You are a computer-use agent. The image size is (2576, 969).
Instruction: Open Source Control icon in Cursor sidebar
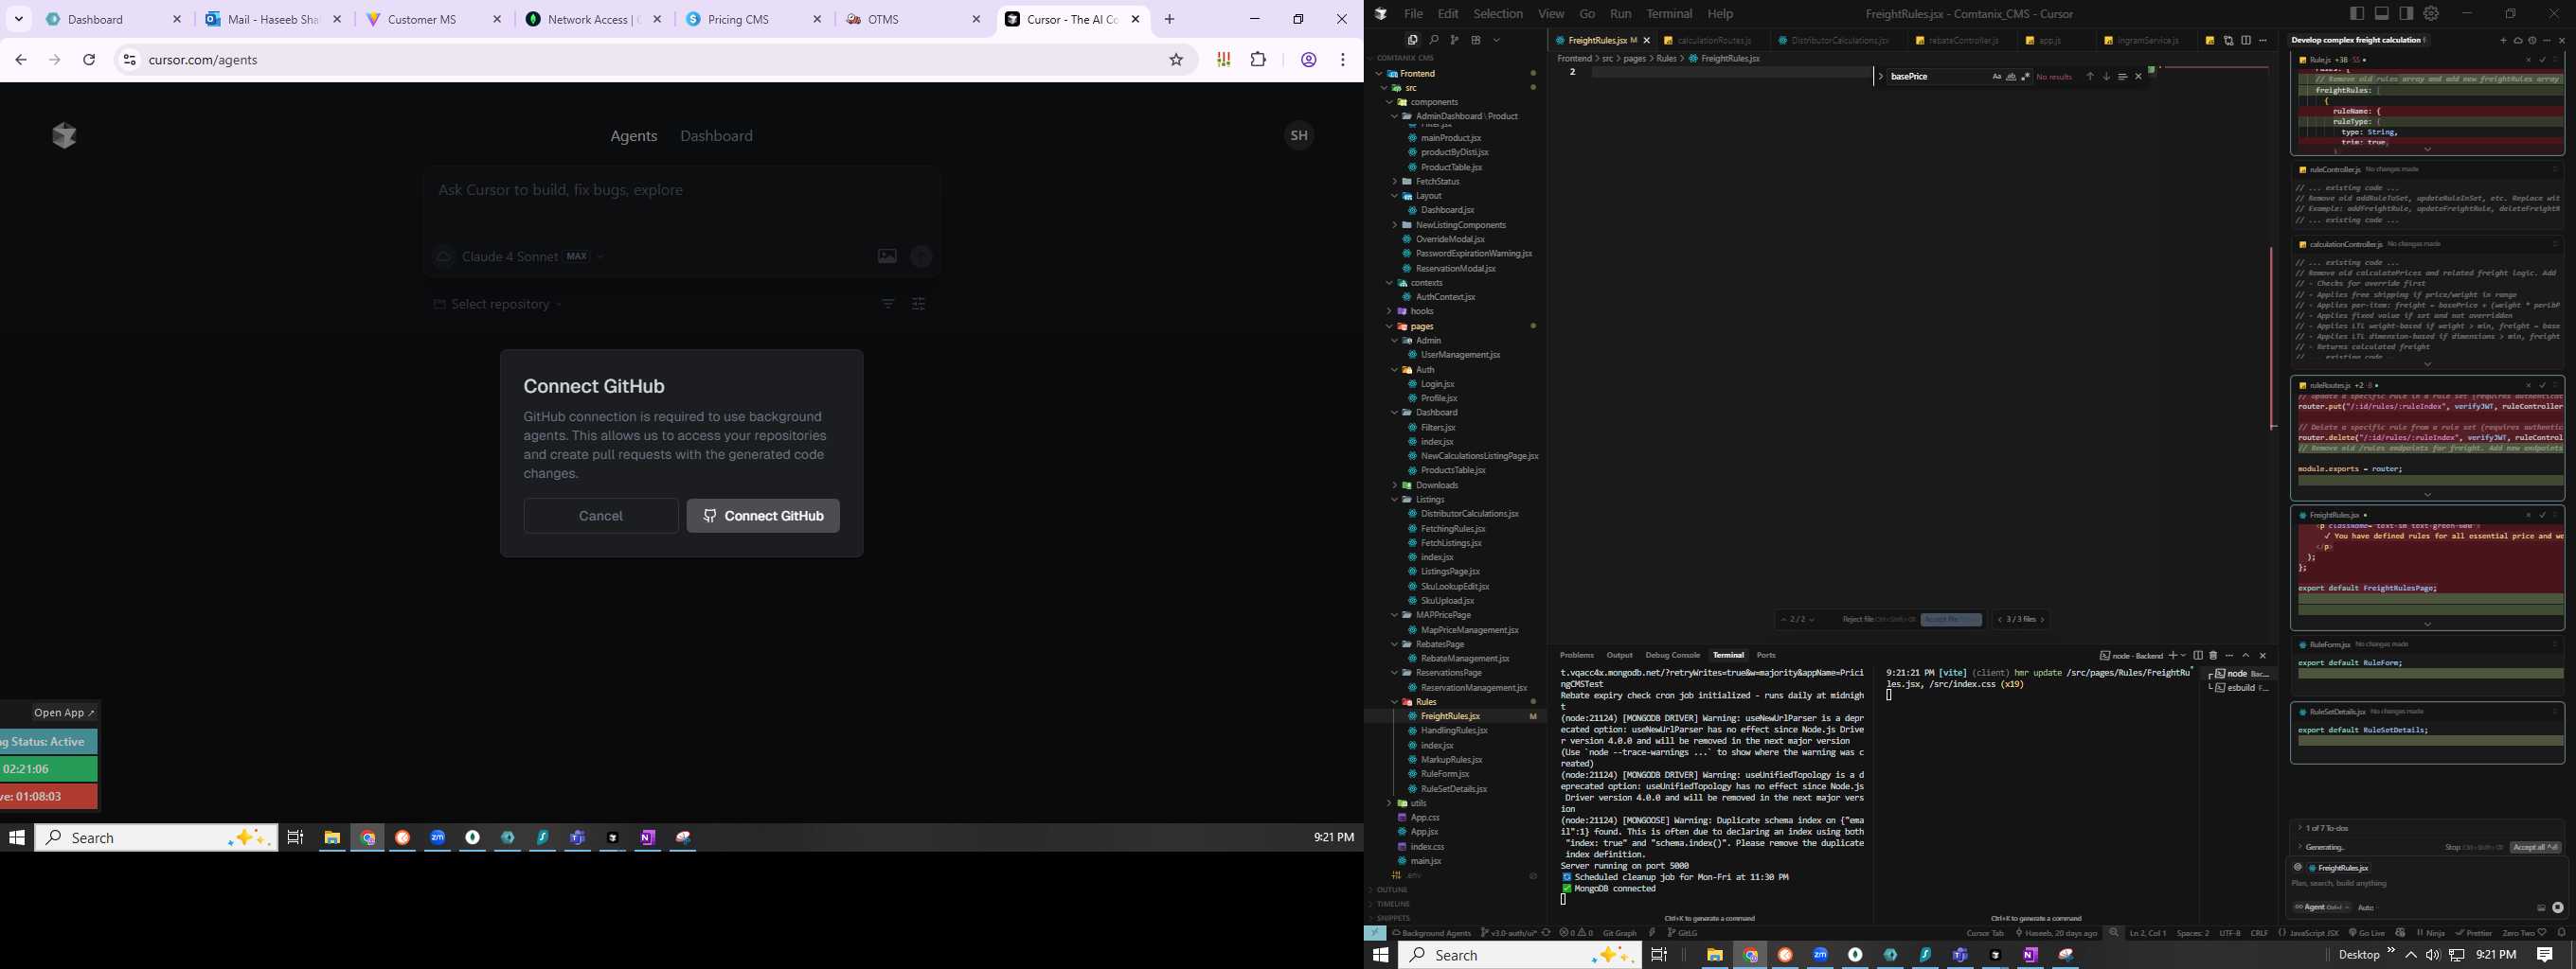coord(1455,40)
